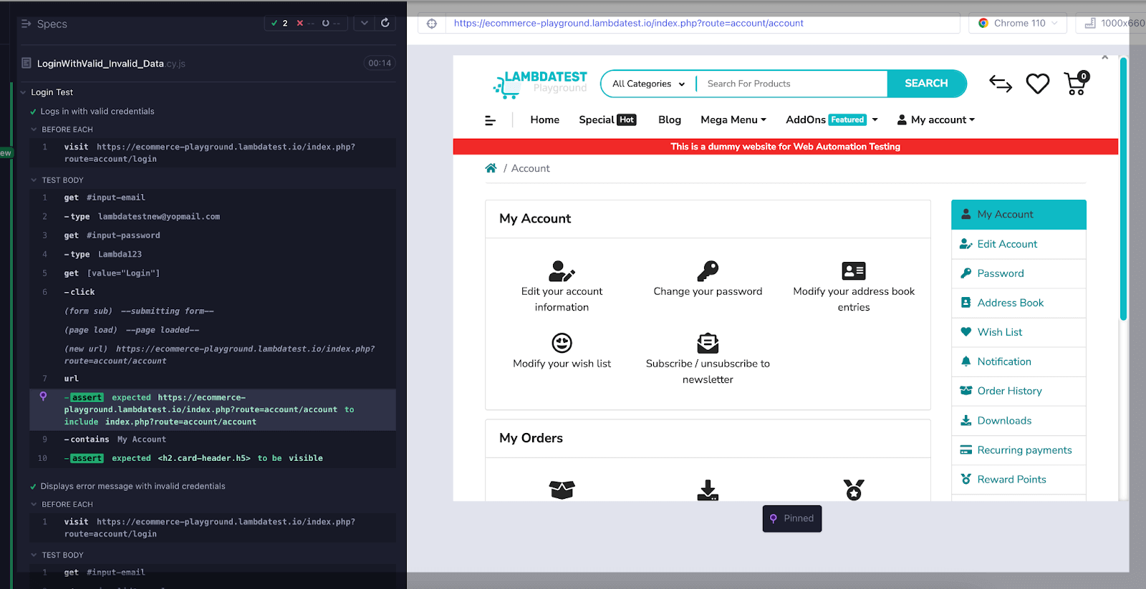Viewport: 1146px width, 589px height.
Task: Click the viewport size 1000x660 indicator
Action: click(1114, 23)
